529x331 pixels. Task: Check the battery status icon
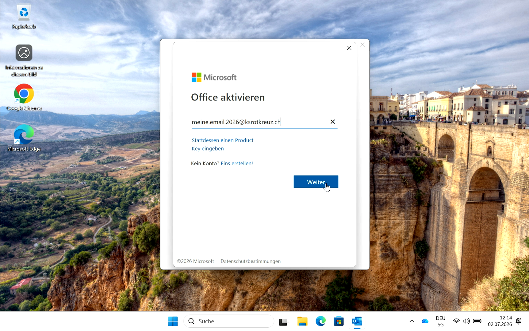click(x=477, y=321)
